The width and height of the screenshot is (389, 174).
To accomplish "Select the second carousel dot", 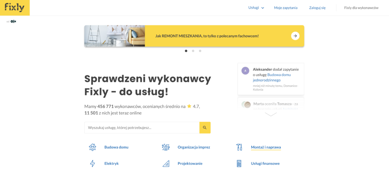I will click(193, 51).
